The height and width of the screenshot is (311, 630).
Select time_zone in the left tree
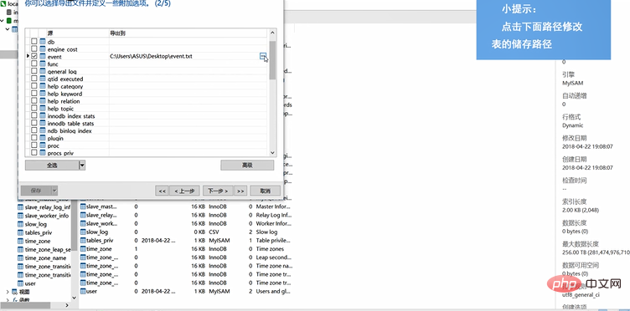click(x=38, y=241)
